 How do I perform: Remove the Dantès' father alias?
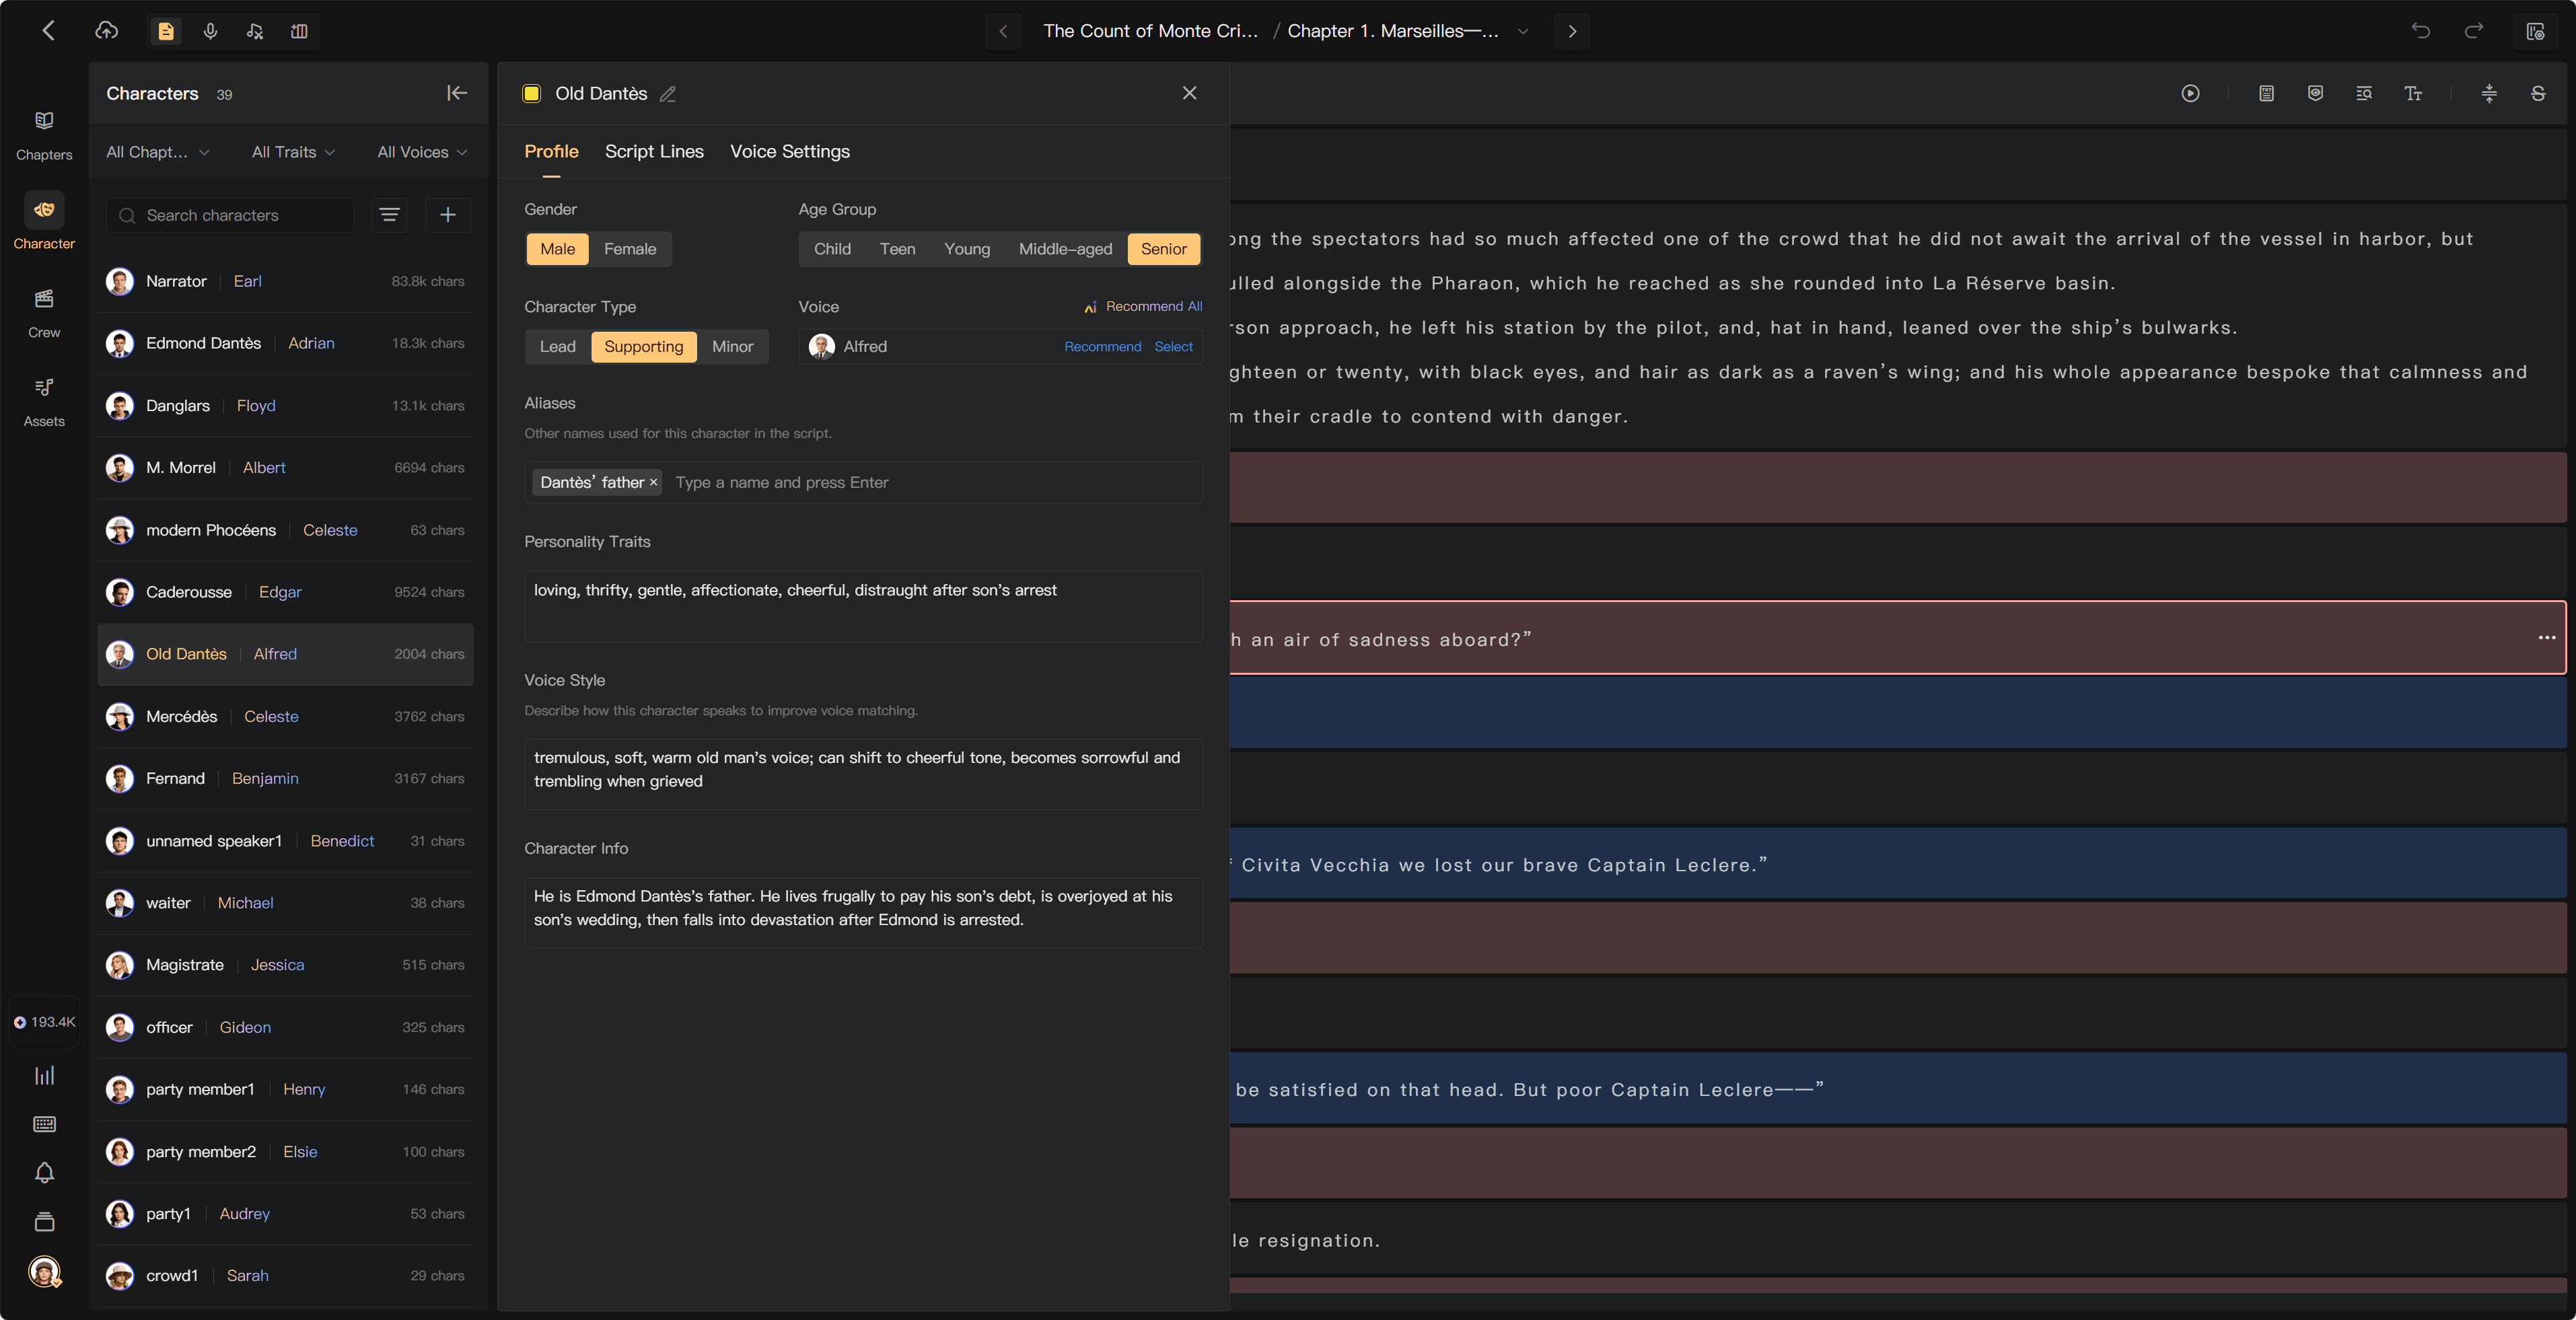(x=653, y=483)
